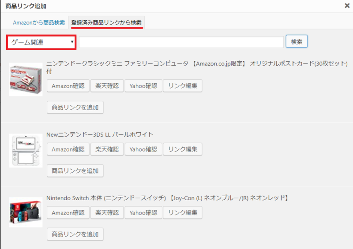Click Amazon確認 for Newニンテンドー3DS LL
The image size is (353, 249).
pos(68,149)
